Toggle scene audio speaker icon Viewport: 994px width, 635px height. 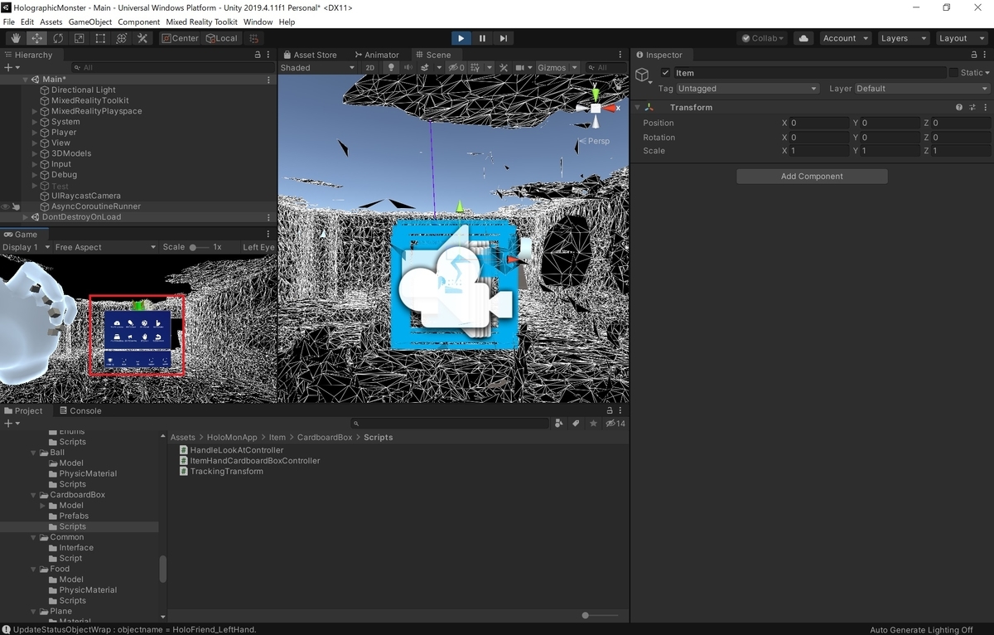409,67
